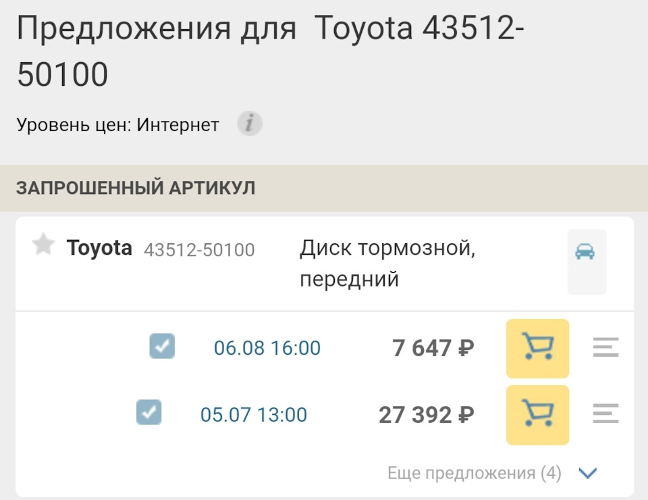Open details menu for the 7 647 ₽ offer

(606, 346)
